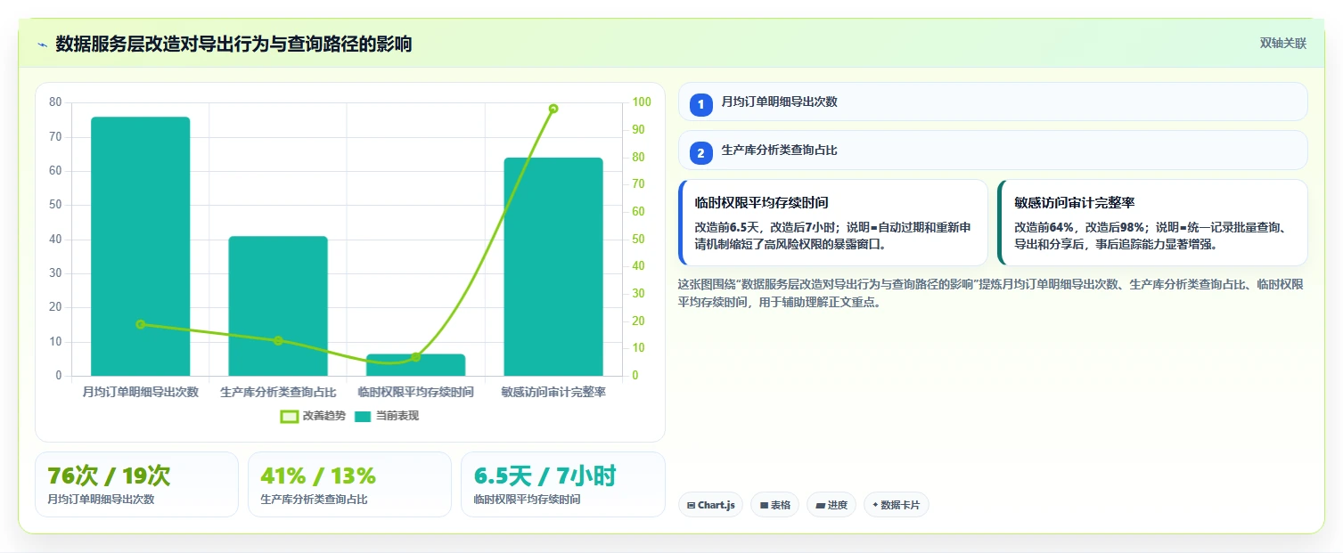Click the paragraph starting 这张图围绕
1343x553 pixels.
point(990,293)
